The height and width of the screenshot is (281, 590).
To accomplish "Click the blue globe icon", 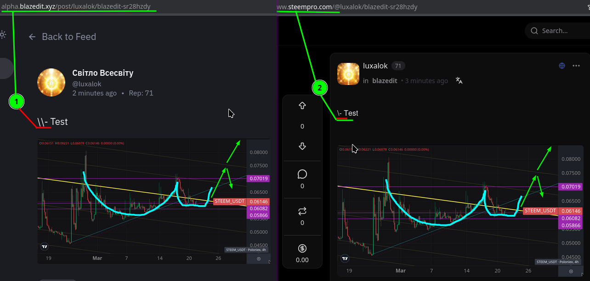I will pos(562,66).
